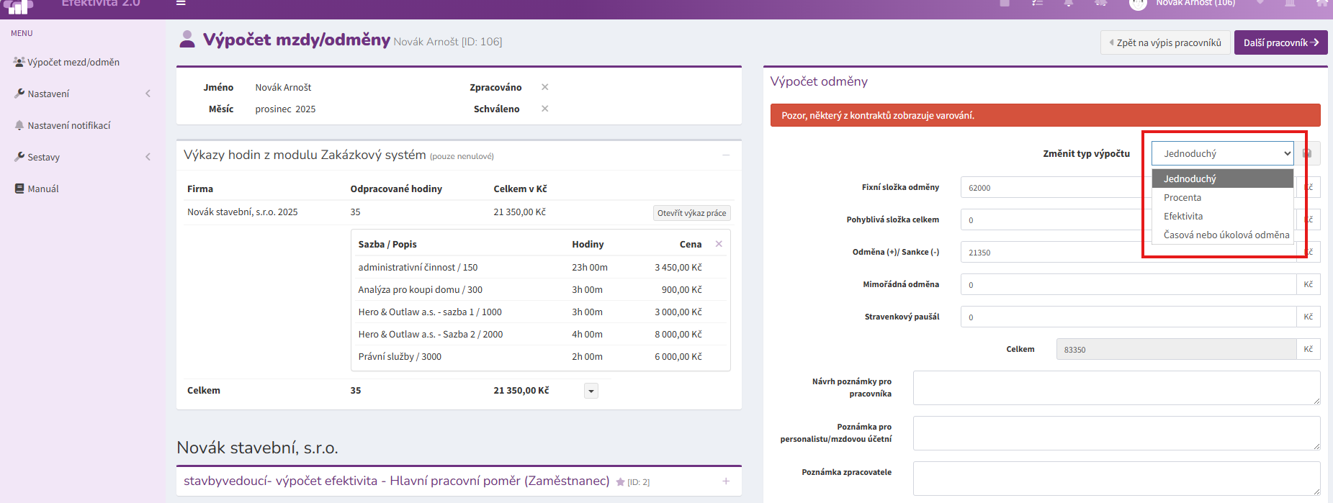Click the Kč suffix of Mimořádná odměna
This screenshot has width=1333, height=503.
pyautogui.click(x=1308, y=284)
